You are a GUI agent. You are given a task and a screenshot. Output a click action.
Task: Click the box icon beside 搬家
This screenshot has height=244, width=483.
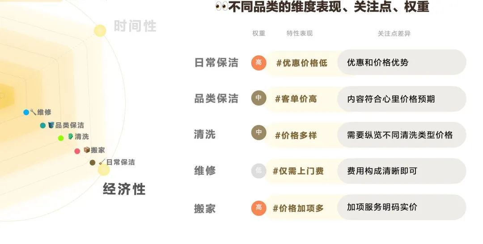click(x=87, y=150)
